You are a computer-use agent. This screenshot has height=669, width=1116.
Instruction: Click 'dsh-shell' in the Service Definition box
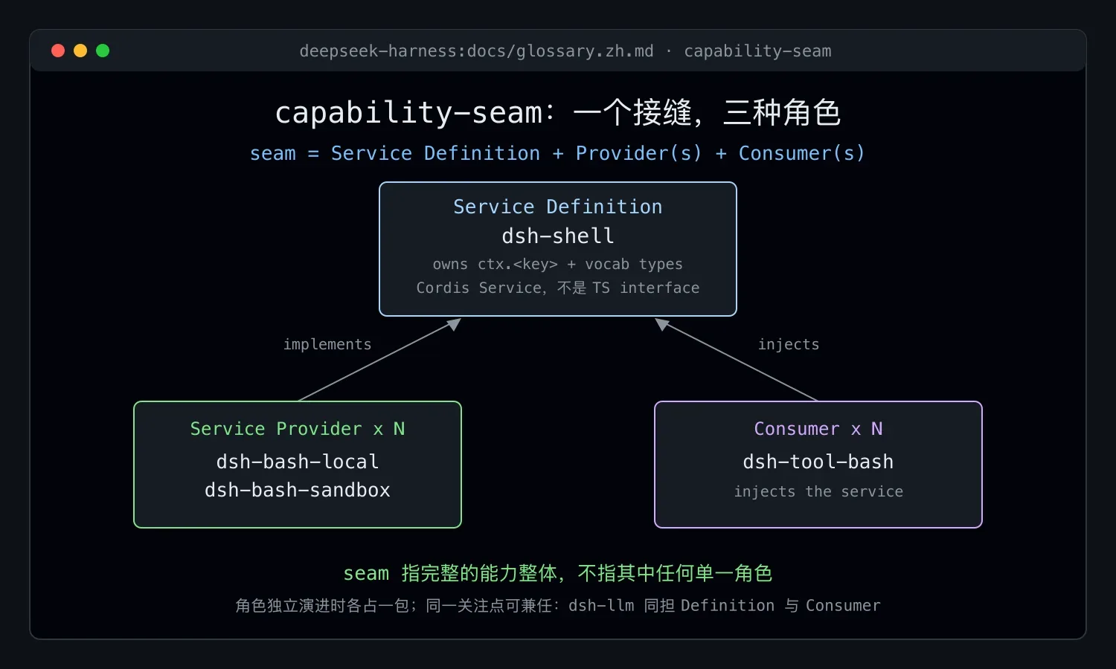(558, 236)
